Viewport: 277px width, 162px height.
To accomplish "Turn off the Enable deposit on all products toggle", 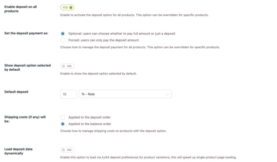I will pos(67,8).
